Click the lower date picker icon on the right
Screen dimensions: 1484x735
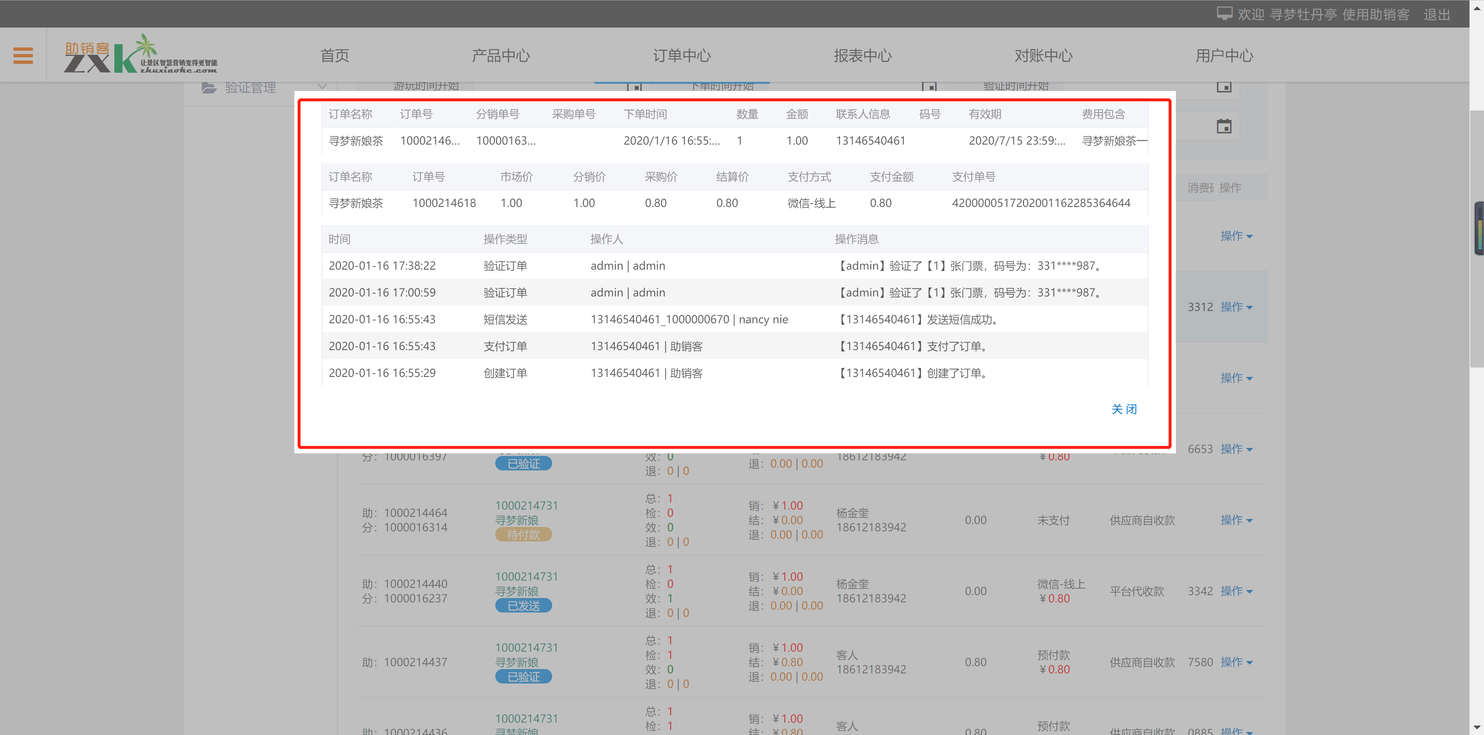[1225, 126]
